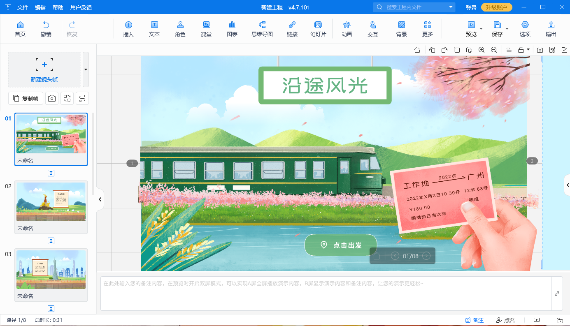Toggle the 点名 roll call feature
The width and height of the screenshot is (570, 326).
pyautogui.click(x=505, y=320)
